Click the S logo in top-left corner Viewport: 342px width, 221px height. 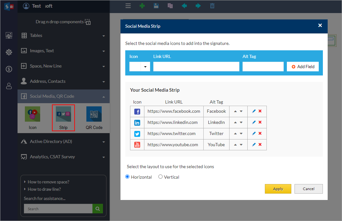[x=9, y=7]
